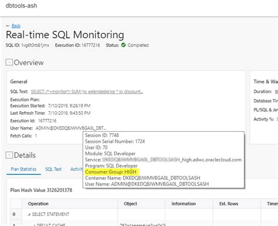The image size is (278, 226).
Task: Select the Session ID: 7748 text
Action: click(102, 135)
